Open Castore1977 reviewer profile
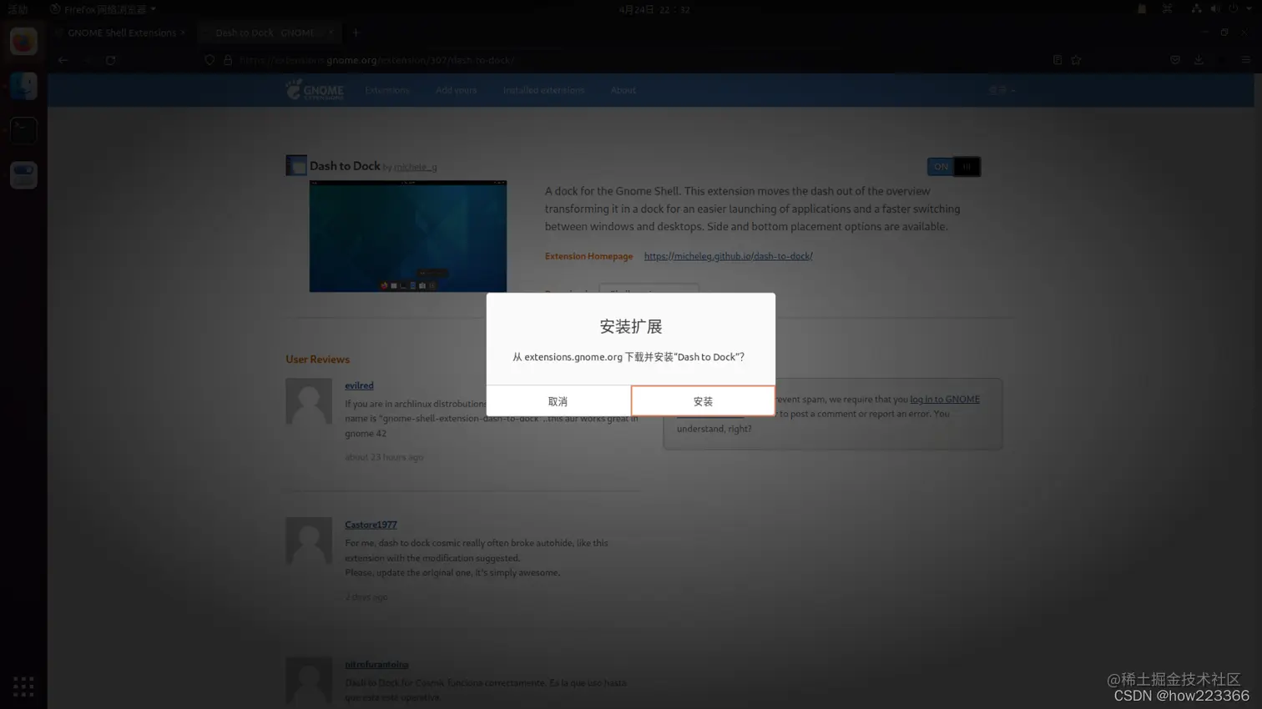Screen dimensions: 1262x709 pos(371,525)
